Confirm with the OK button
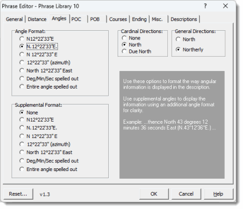 [x=154, y=194]
